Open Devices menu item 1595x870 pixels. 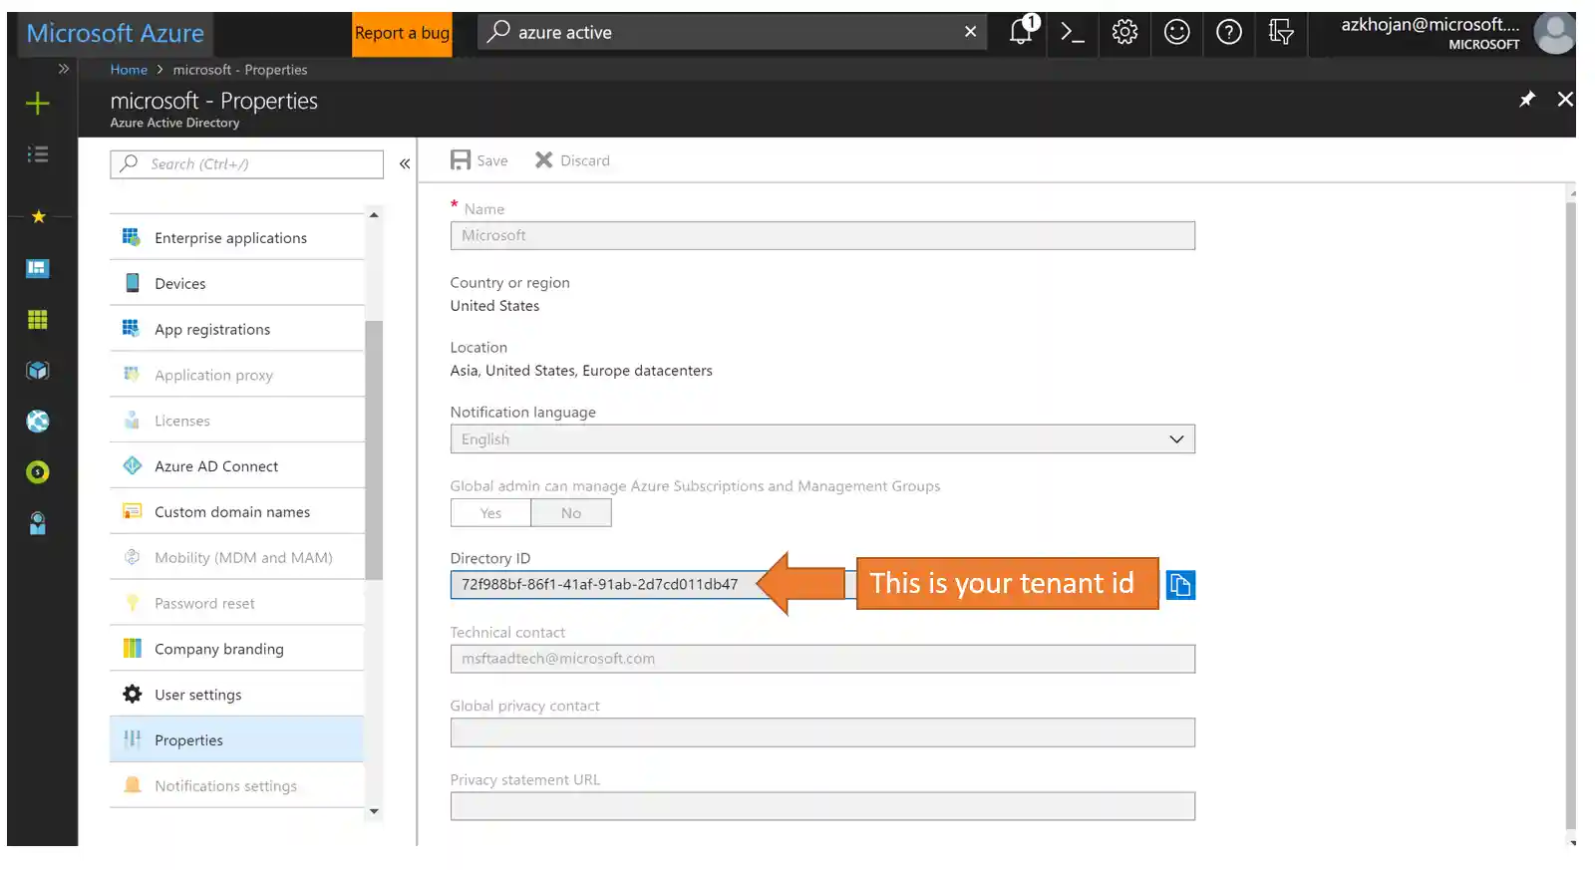click(236, 284)
